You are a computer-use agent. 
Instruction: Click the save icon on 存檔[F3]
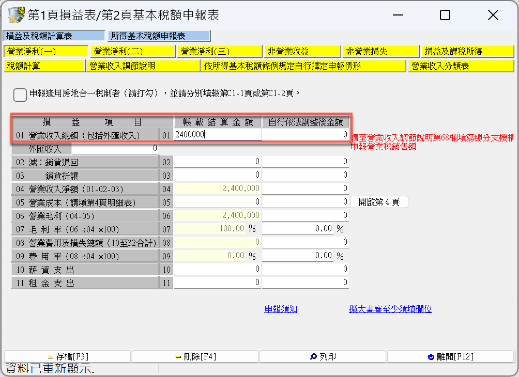(x=50, y=357)
